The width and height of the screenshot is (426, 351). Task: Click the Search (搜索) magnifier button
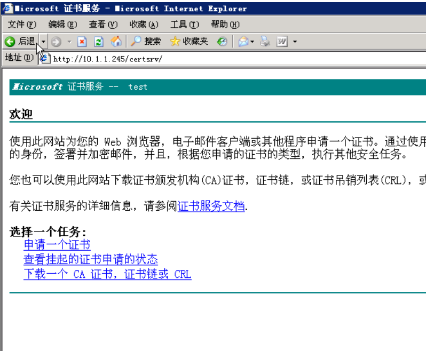click(146, 41)
